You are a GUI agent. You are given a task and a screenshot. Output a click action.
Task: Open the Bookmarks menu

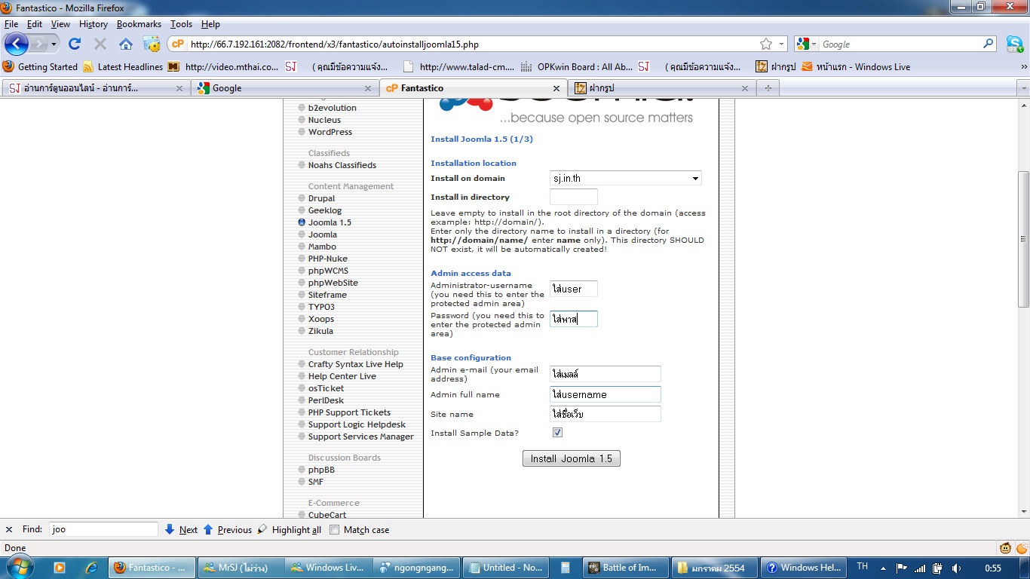coord(139,24)
